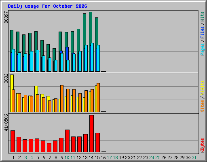
Task: Click the red KBytes bar on day 10
Action: click(x=67, y=141)
